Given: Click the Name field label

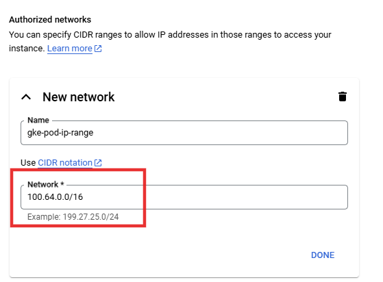Looking at the screenshot, I should [38, 120].
